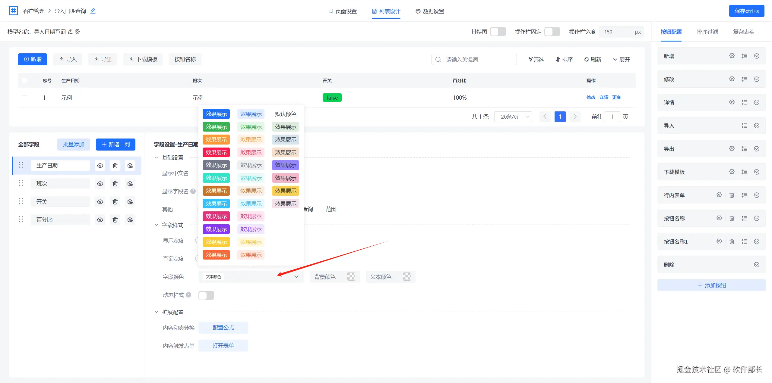Click the settings gear next to 模型名称

coord(78,32)
